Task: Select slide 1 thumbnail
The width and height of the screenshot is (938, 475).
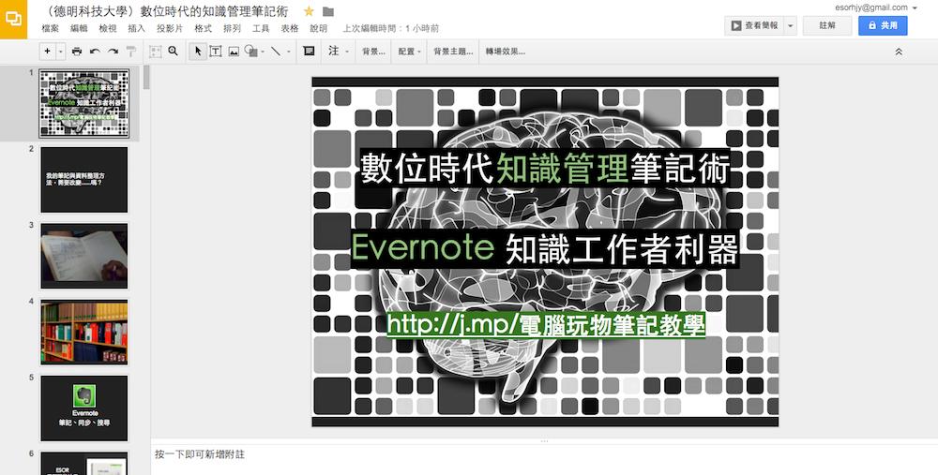Action: (84, 104)
